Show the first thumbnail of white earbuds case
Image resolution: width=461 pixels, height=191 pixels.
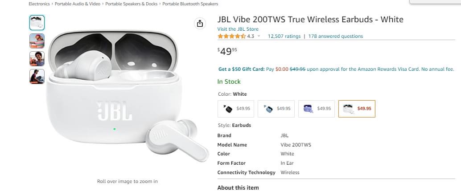pos(37,23)
